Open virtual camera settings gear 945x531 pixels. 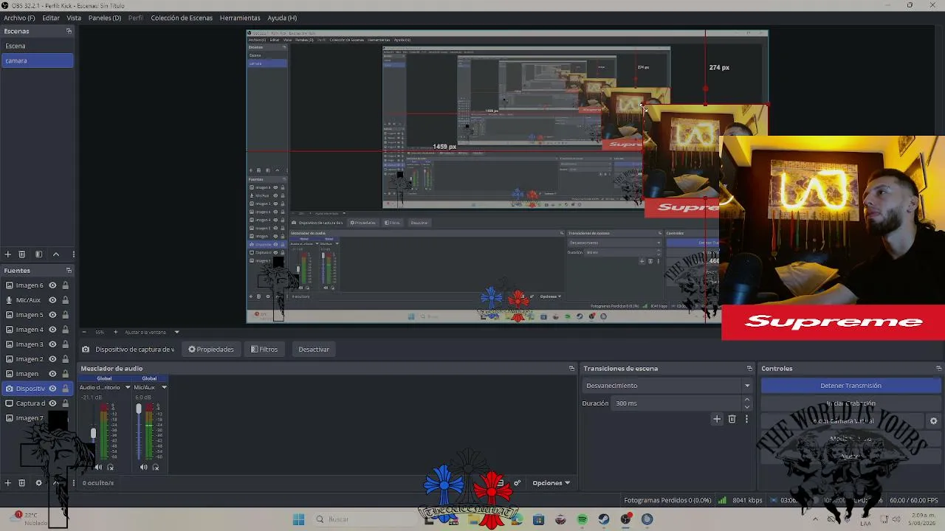(933, 421)
